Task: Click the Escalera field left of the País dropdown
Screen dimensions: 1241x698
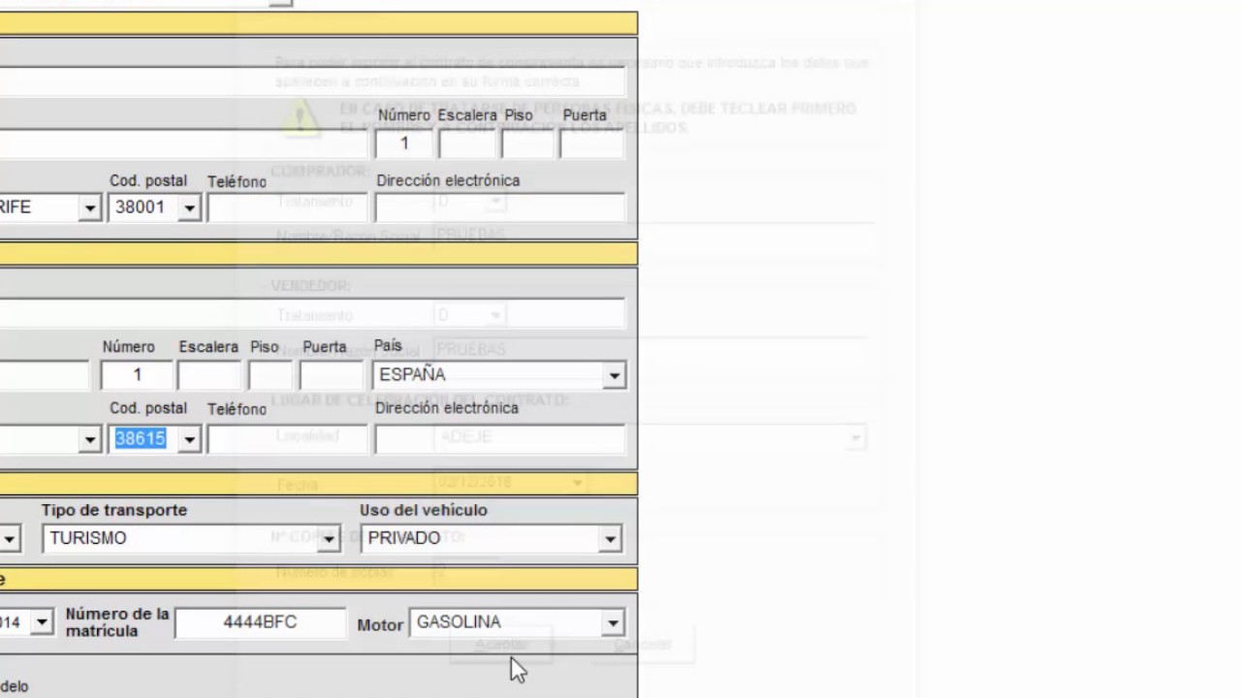Action: (x=208, y=375)
